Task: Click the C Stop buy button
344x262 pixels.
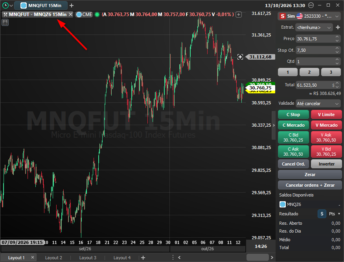Action: [x=293, y=115]
